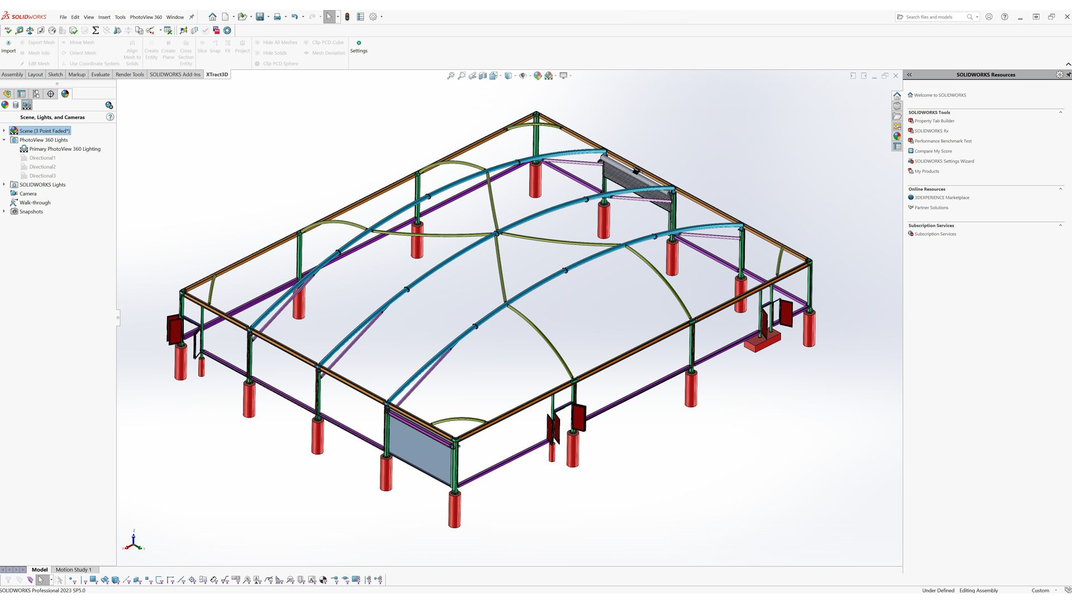Viewport: 1072px width, 603px height.
Task: Expand the Snapshots tree node
Action: pos(4,211)
